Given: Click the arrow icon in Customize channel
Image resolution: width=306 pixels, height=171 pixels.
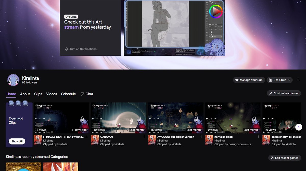Looking at the screenshot, I should pyautogui.click(x=271, y=93).
